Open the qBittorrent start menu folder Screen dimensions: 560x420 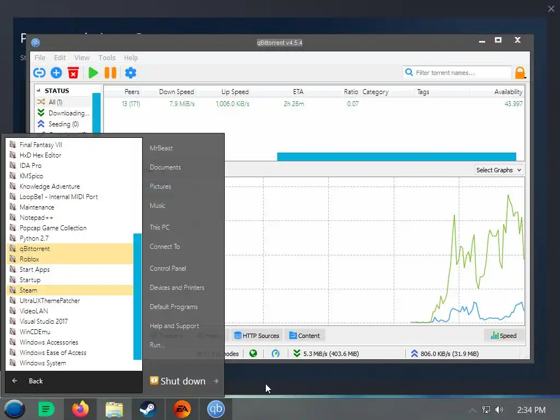pyautogui.click(x=70, y=249)
